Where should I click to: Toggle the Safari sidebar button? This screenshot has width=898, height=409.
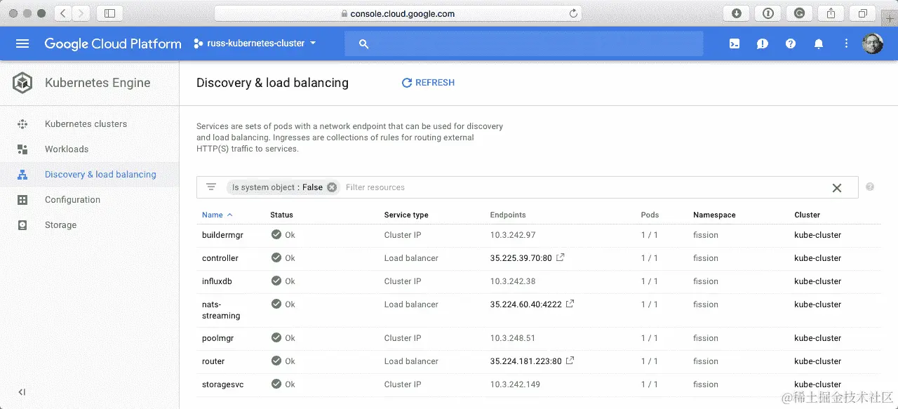pos(109,13)
